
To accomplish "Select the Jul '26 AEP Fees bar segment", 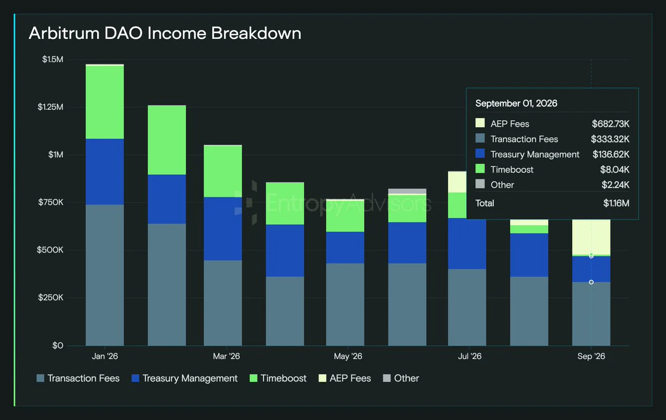I will [x=457, y=182].
